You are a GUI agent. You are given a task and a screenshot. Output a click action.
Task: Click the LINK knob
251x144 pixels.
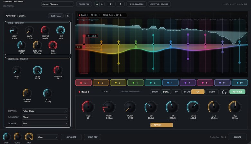point(61,30)
